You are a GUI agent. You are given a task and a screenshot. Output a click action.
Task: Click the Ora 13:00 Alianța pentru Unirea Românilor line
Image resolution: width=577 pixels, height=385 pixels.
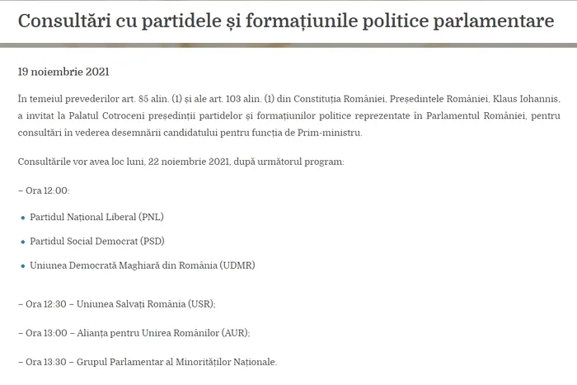tap(134, 332)
